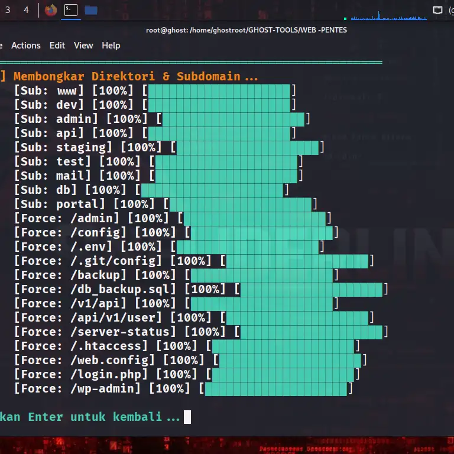
Task: Click the '[Sub: portal]' line
Action: tap(166, 204)
